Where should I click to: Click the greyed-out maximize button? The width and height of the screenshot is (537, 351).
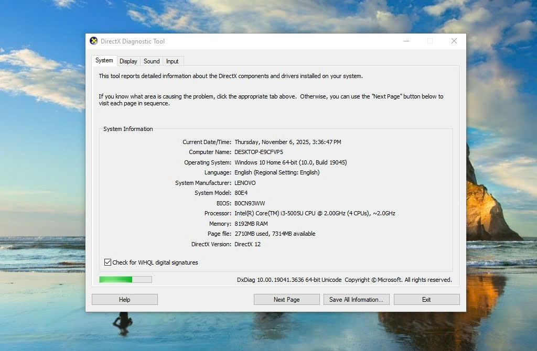(x=430, y=41)
